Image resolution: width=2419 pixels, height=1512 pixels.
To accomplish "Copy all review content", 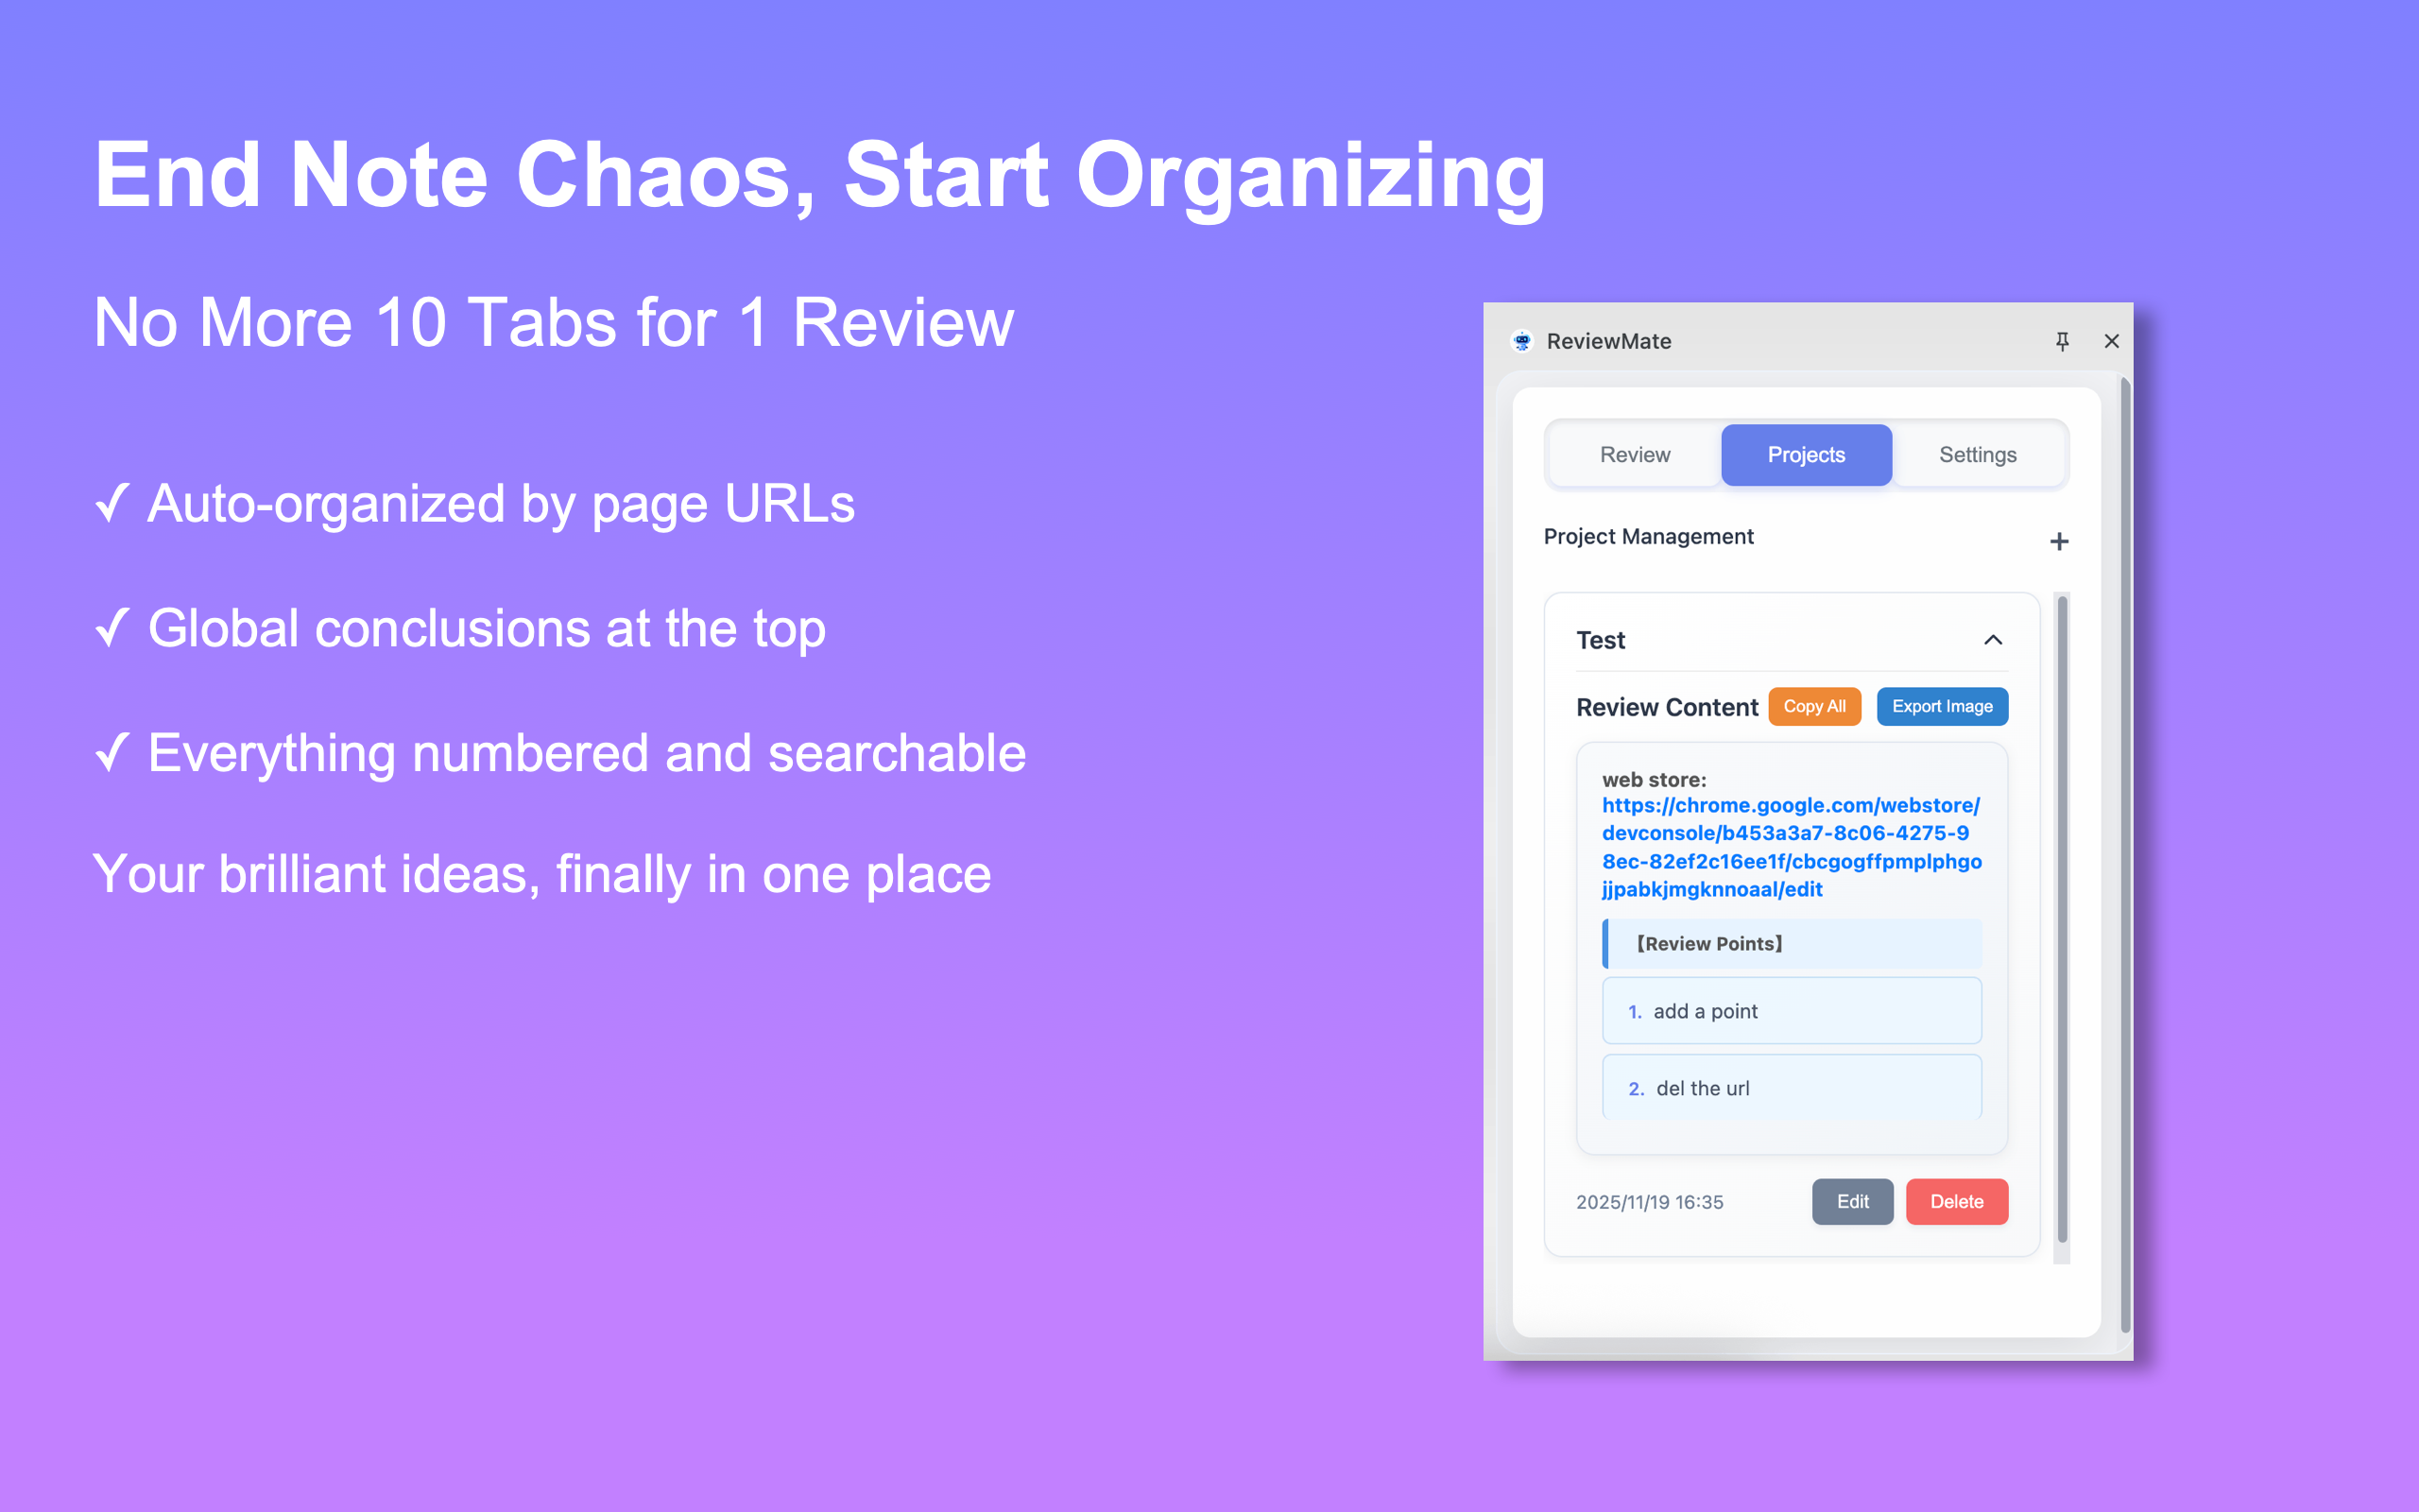I will [1814, 706].
